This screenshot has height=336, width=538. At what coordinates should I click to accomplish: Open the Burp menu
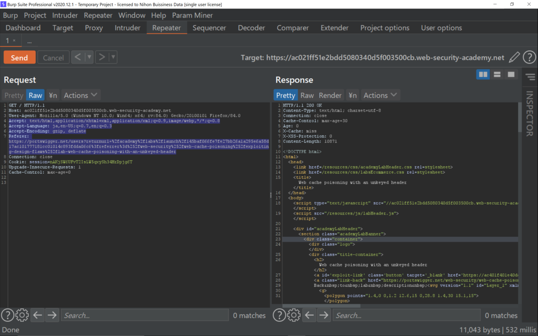tap(10, 15)
